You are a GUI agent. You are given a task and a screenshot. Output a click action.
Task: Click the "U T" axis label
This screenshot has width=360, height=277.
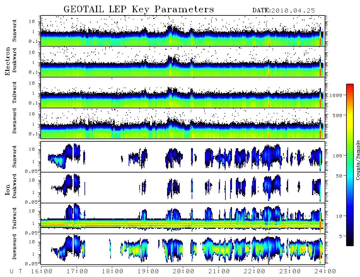16,272
